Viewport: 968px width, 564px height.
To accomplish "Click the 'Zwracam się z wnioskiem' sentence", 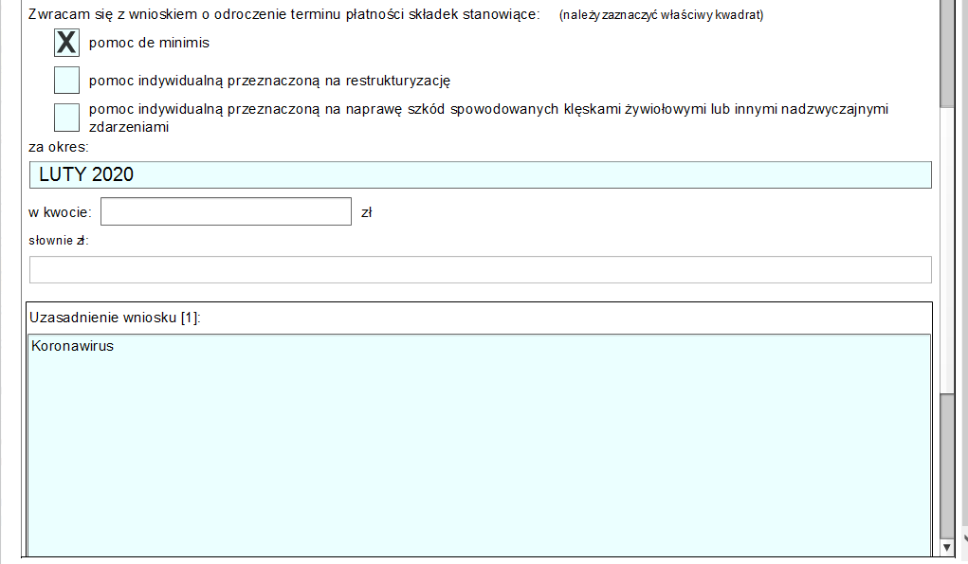I will coord(284,15).
